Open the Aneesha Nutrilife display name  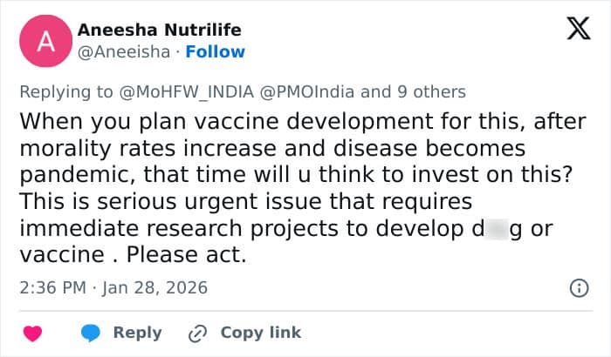point(159,30)
